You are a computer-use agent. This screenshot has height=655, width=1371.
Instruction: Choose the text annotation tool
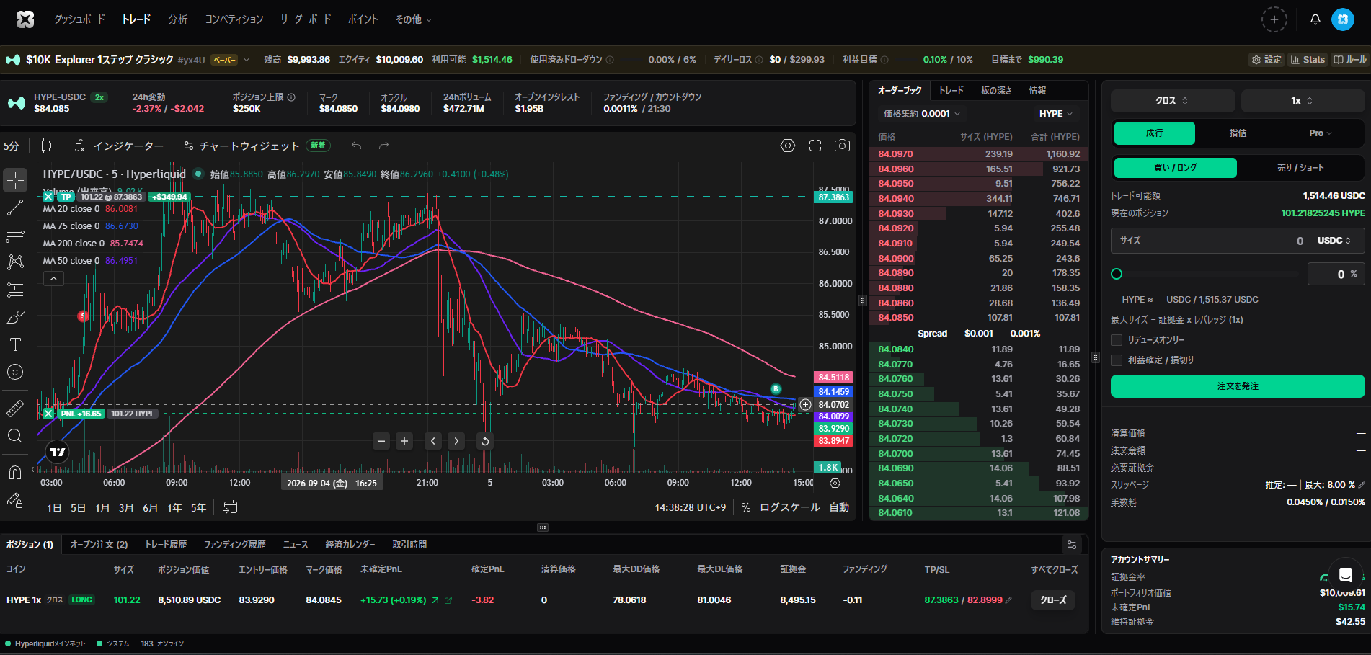point(15,344)
